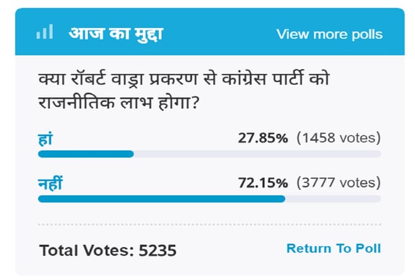This screenshot has height=280, width=415.
Task: Click the (3777 votes) count
Action: (338, 183)
